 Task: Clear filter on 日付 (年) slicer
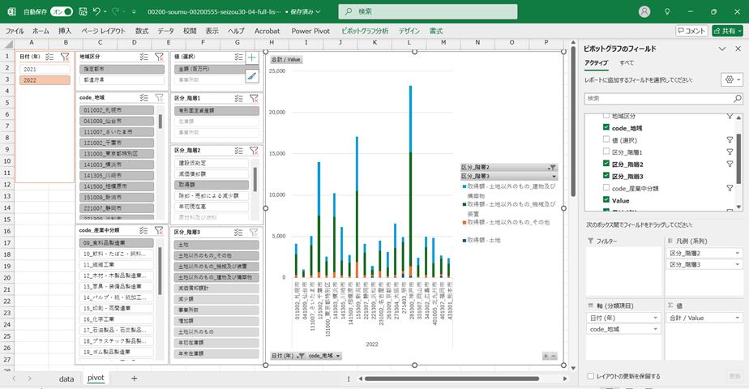pos(65,57)
